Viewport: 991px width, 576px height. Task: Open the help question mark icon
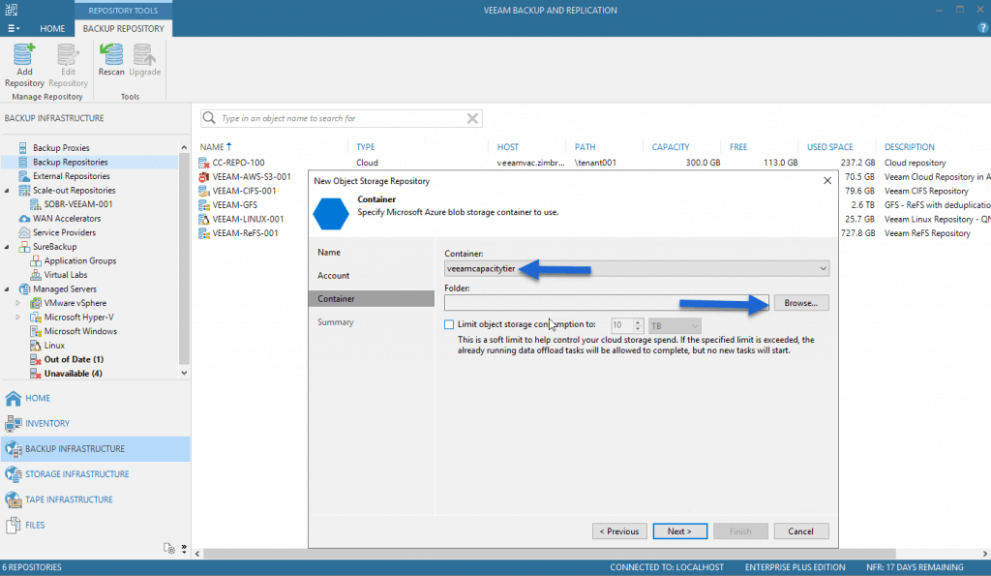pyautogui.click(x=983, y=28)
